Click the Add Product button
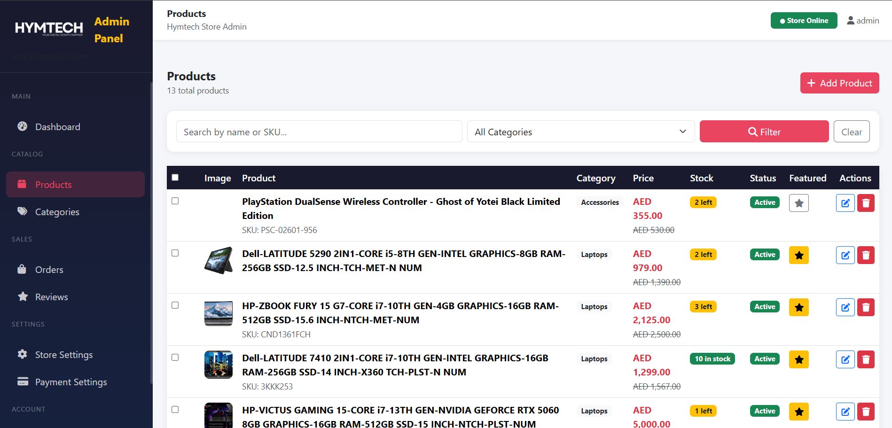This screenshot has height=428, width=892. click(x=839, y=83)
